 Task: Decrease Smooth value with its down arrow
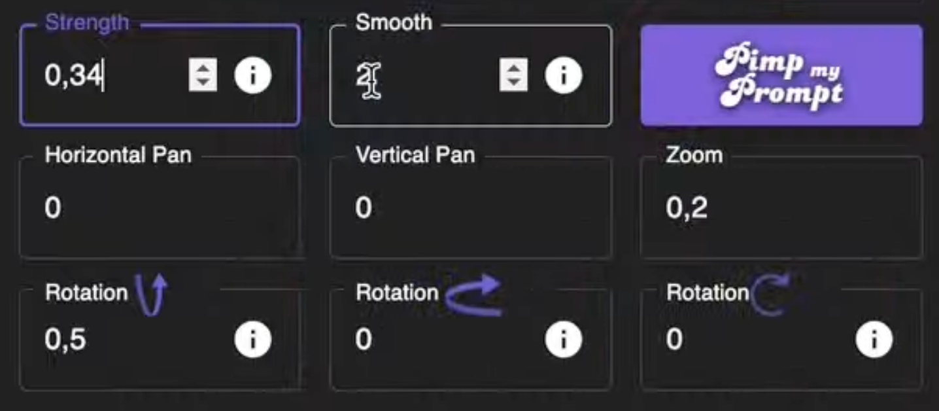tap(513, 81)
